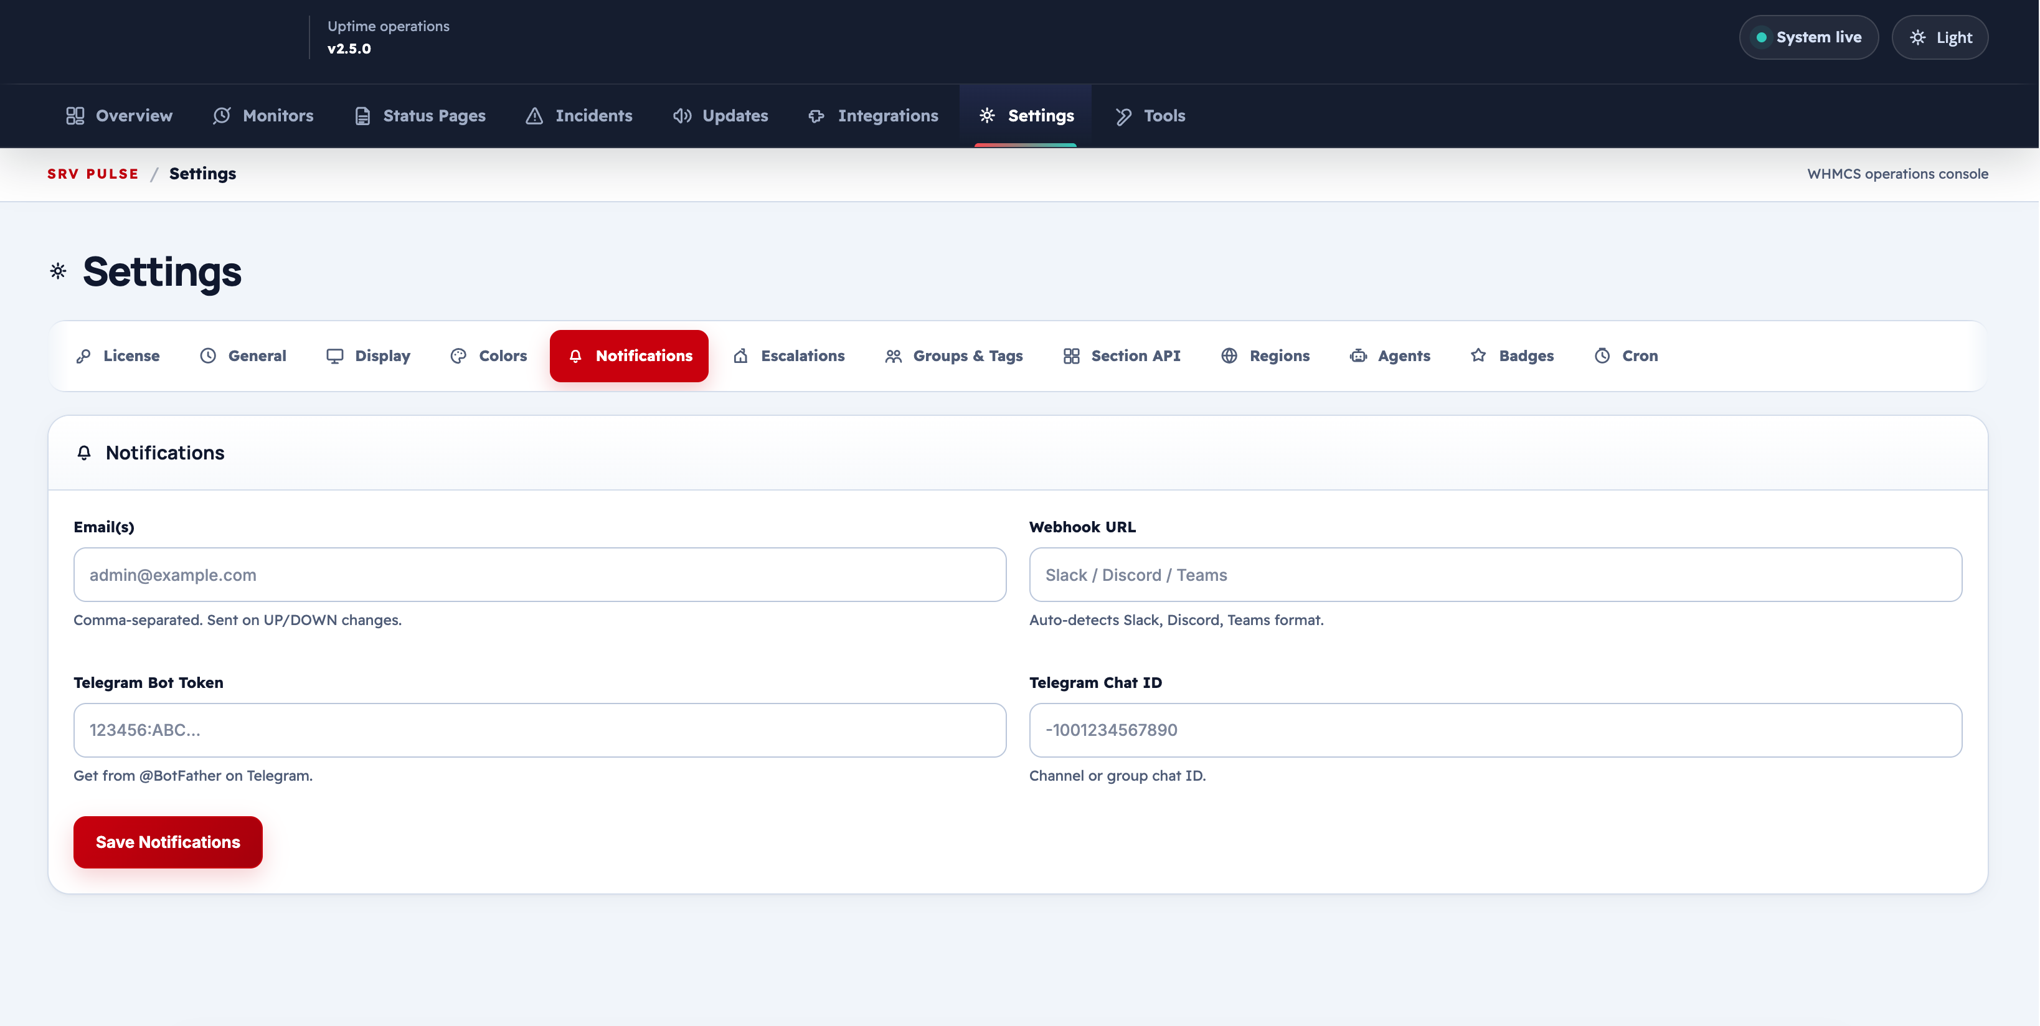Toggle the Light theme switch
This screenshot has width=2040, height=1026.
(1939, 37)
